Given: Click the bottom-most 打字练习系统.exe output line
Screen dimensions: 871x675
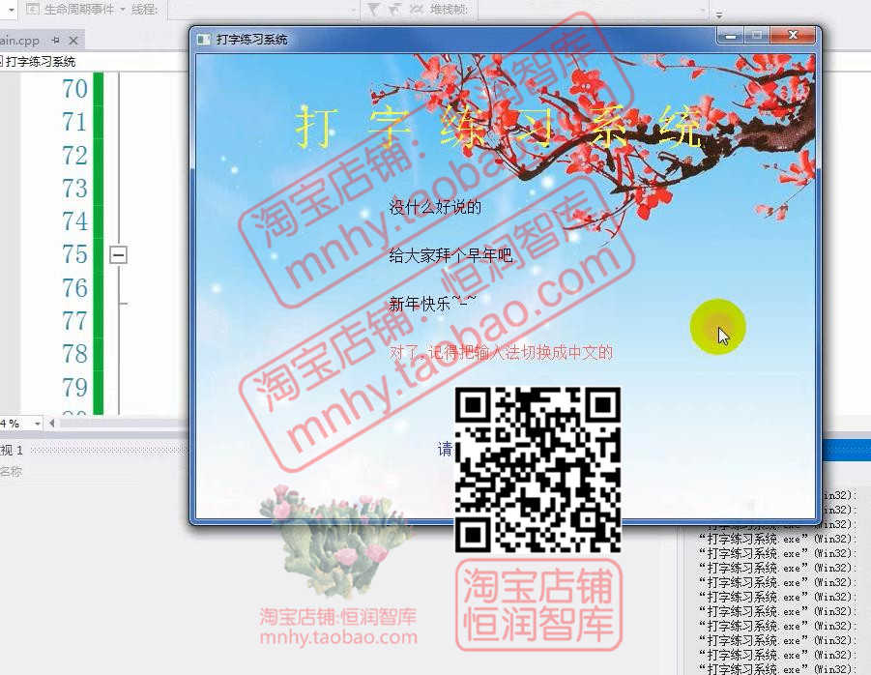Looking at the screenshot, I should [777, 669].
